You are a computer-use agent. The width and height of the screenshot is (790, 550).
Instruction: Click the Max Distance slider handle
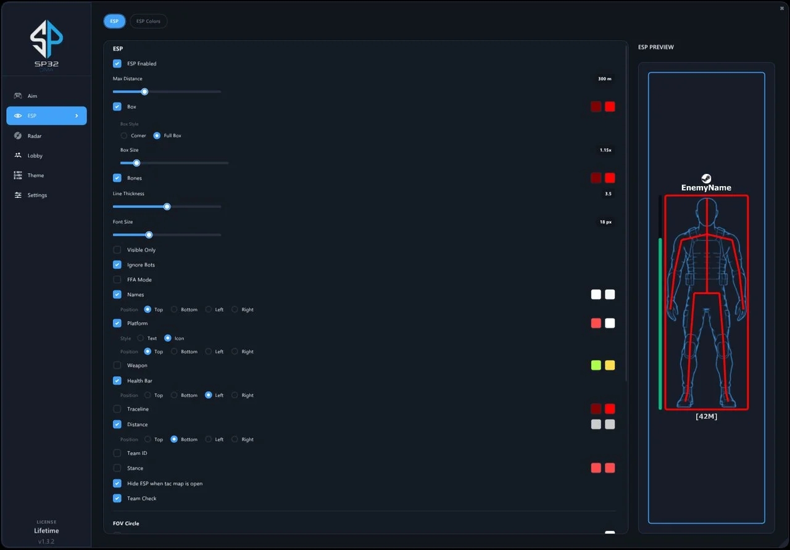(144, 92)
